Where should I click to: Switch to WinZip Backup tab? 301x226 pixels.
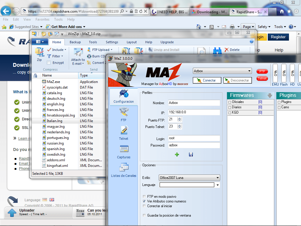(x=75, y=42)
